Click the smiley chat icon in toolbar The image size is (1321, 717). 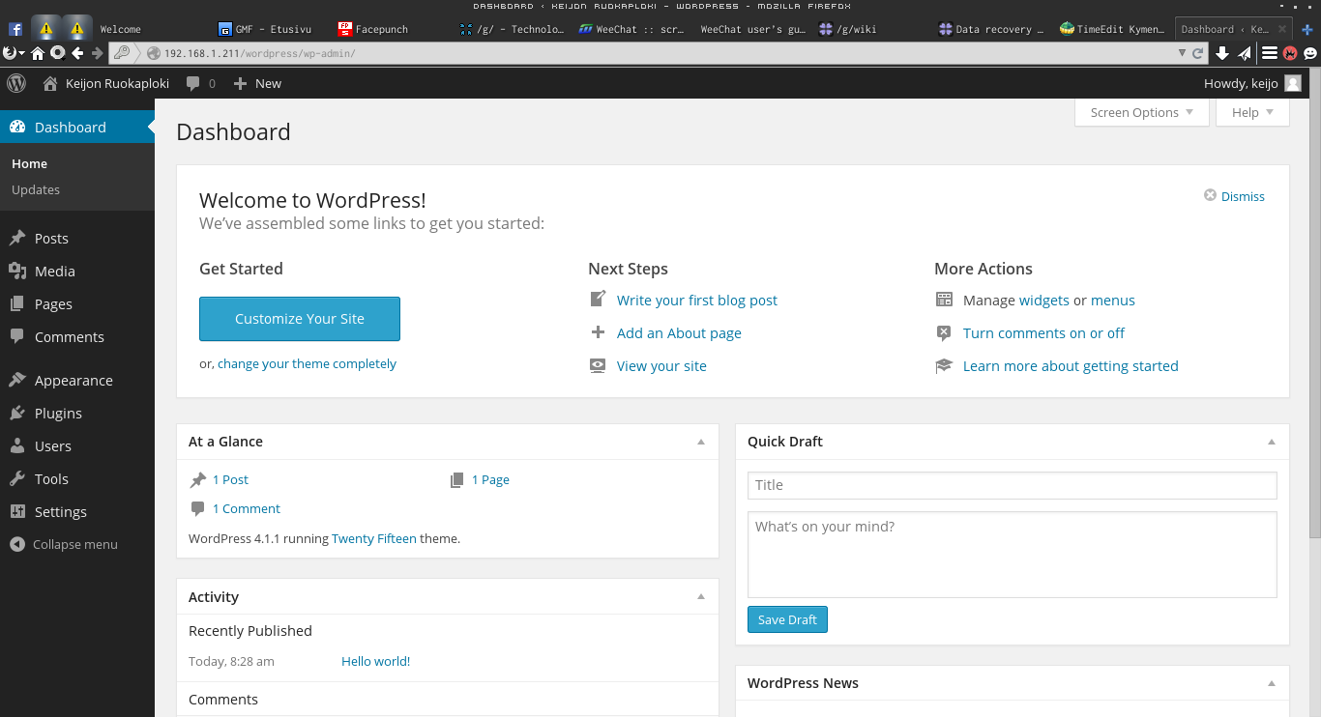coord(1310,53)
